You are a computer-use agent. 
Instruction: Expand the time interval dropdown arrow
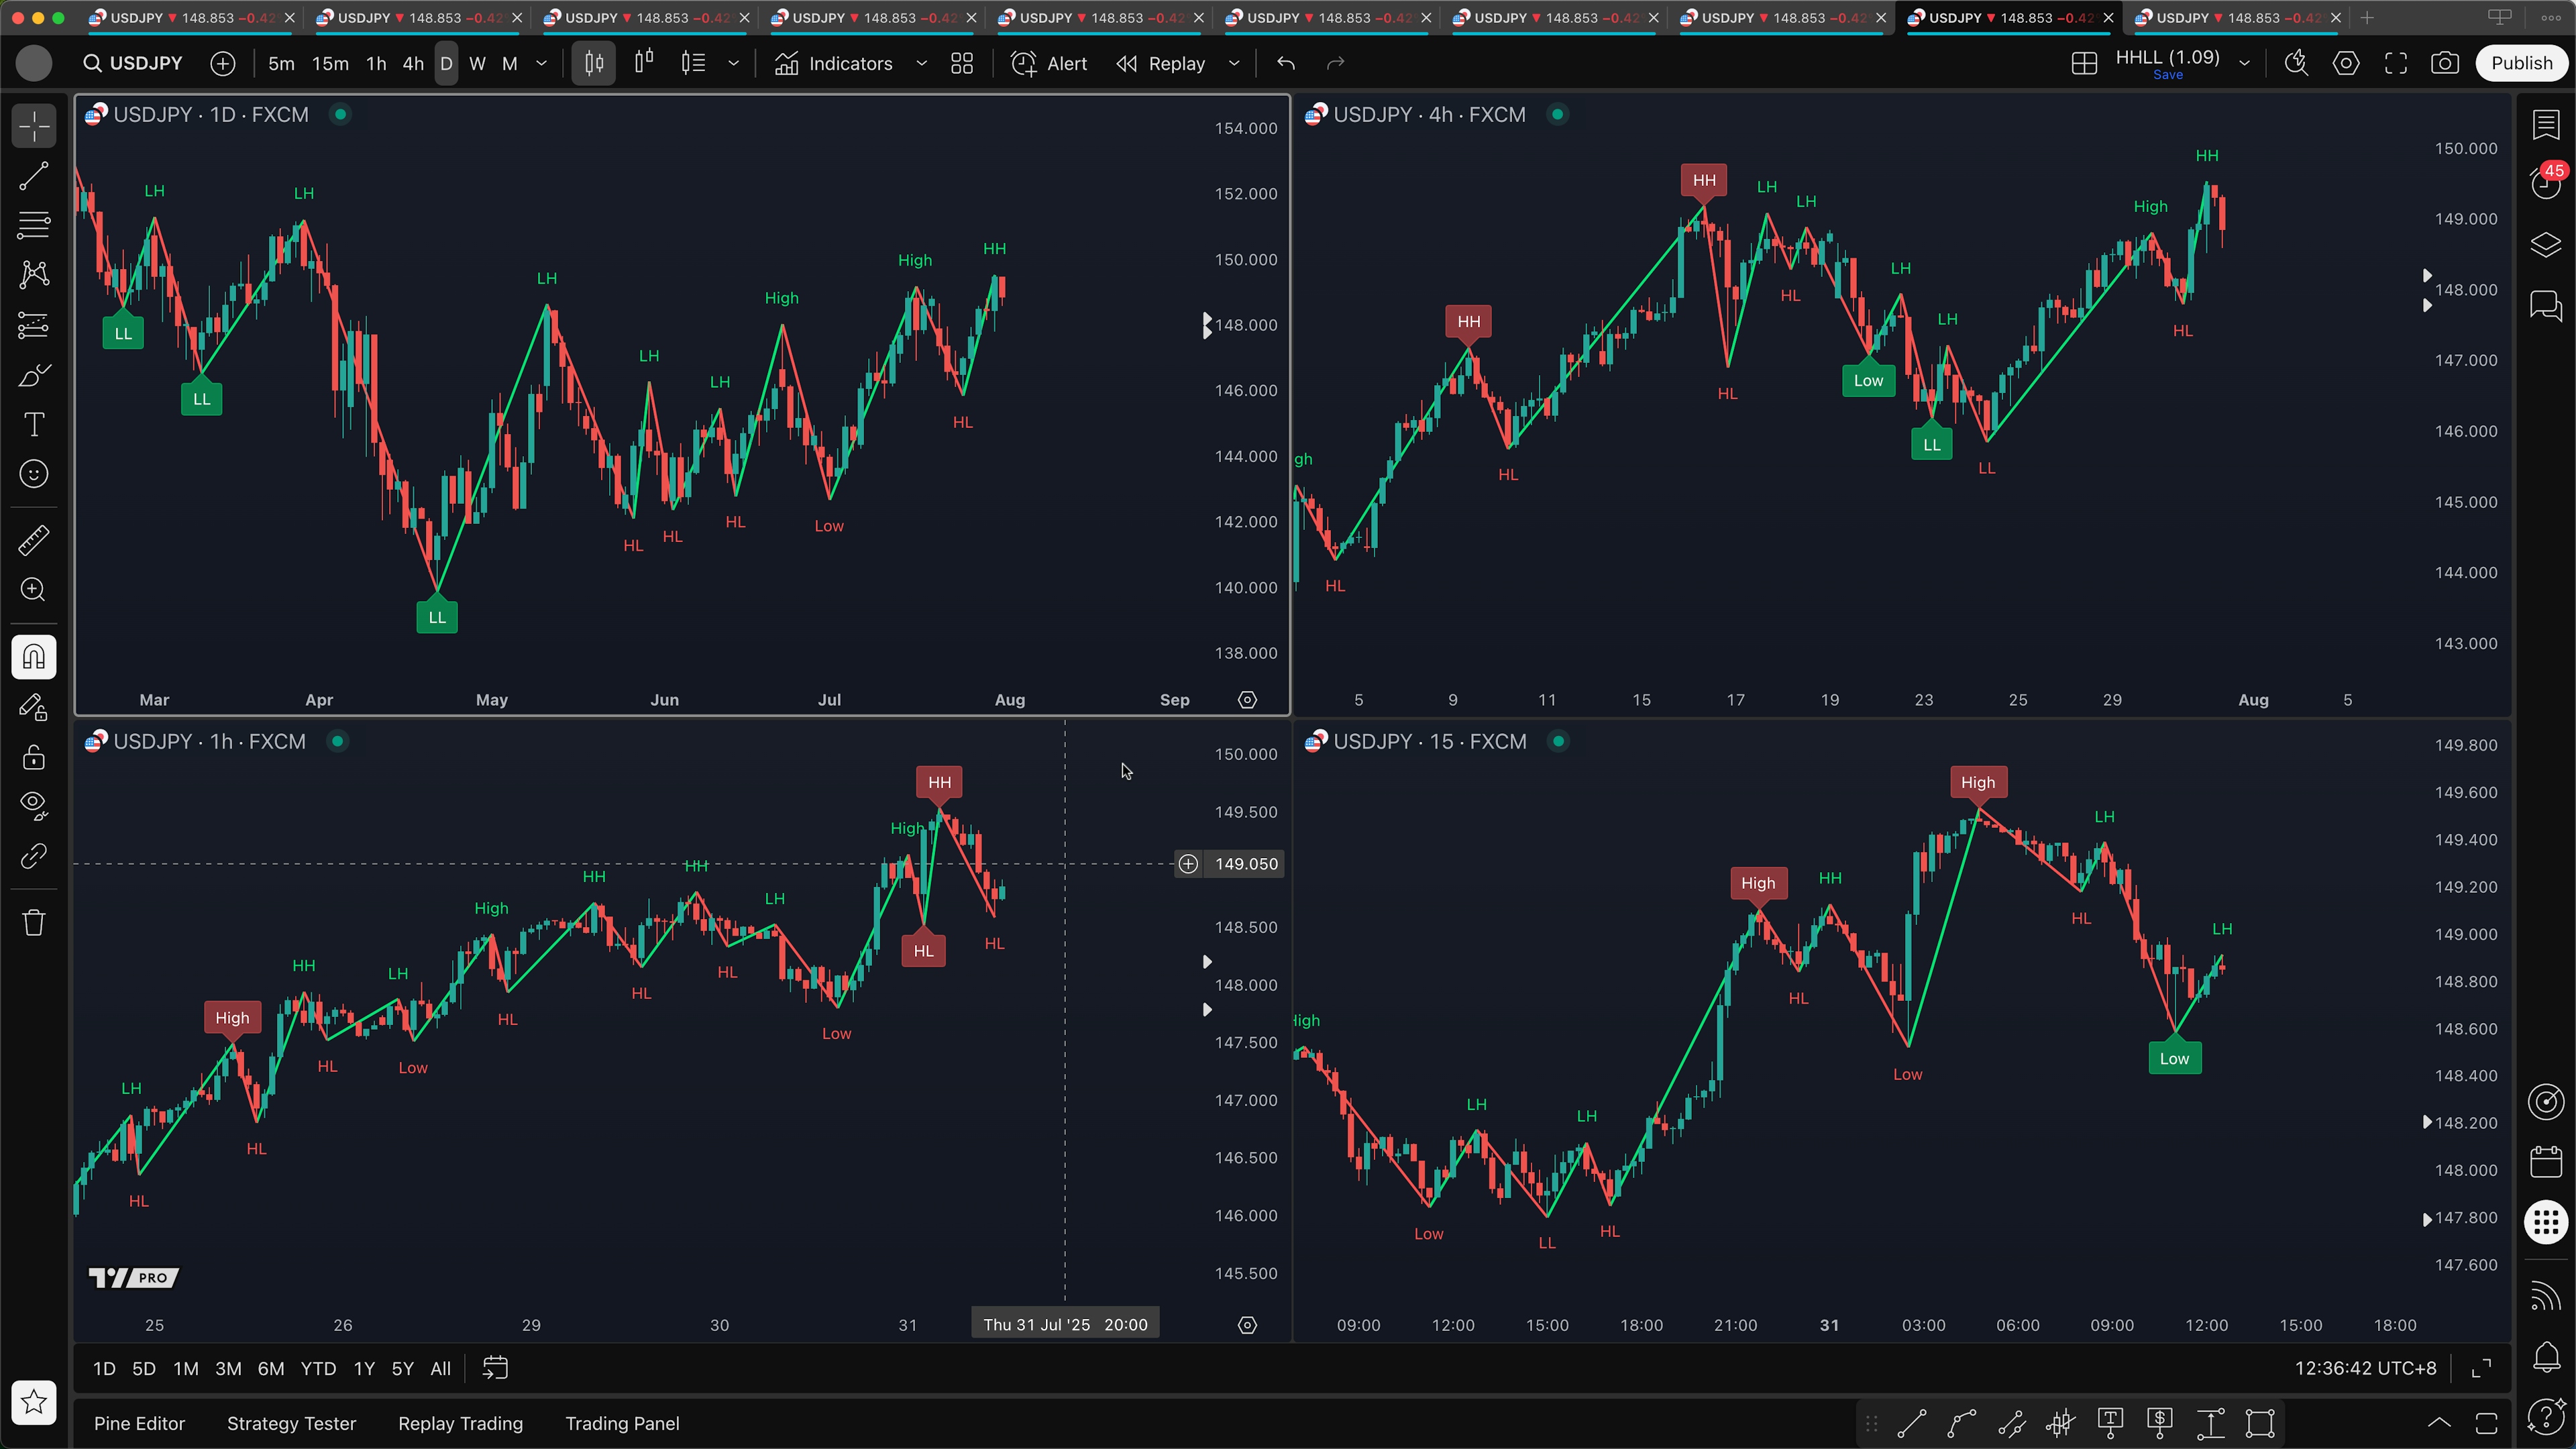pos(542,63)
